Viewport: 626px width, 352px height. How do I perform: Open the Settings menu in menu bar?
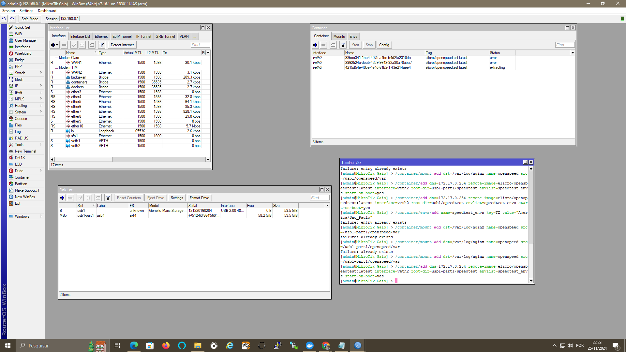[26, 11]
